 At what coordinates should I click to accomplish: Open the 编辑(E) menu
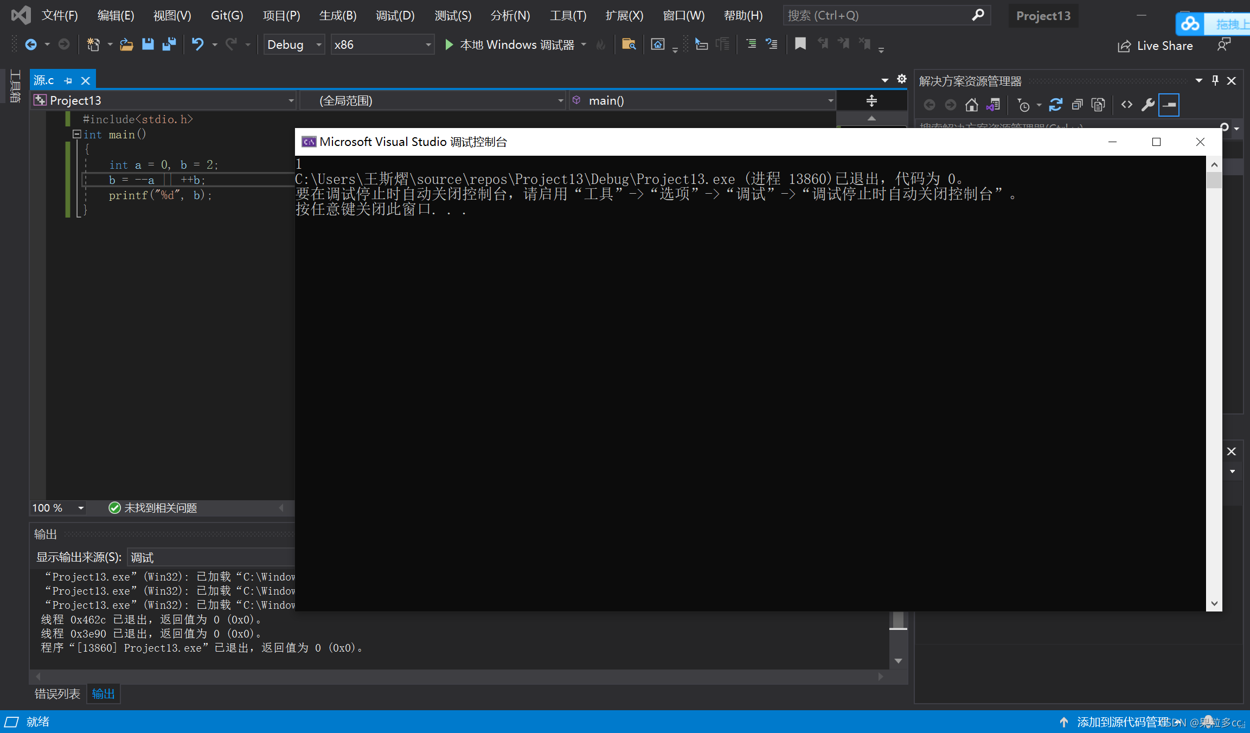(x=116, y=16)
